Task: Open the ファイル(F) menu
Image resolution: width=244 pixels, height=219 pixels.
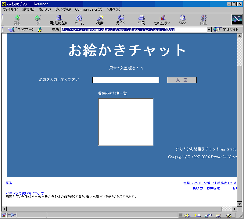Action: (11, 9)
